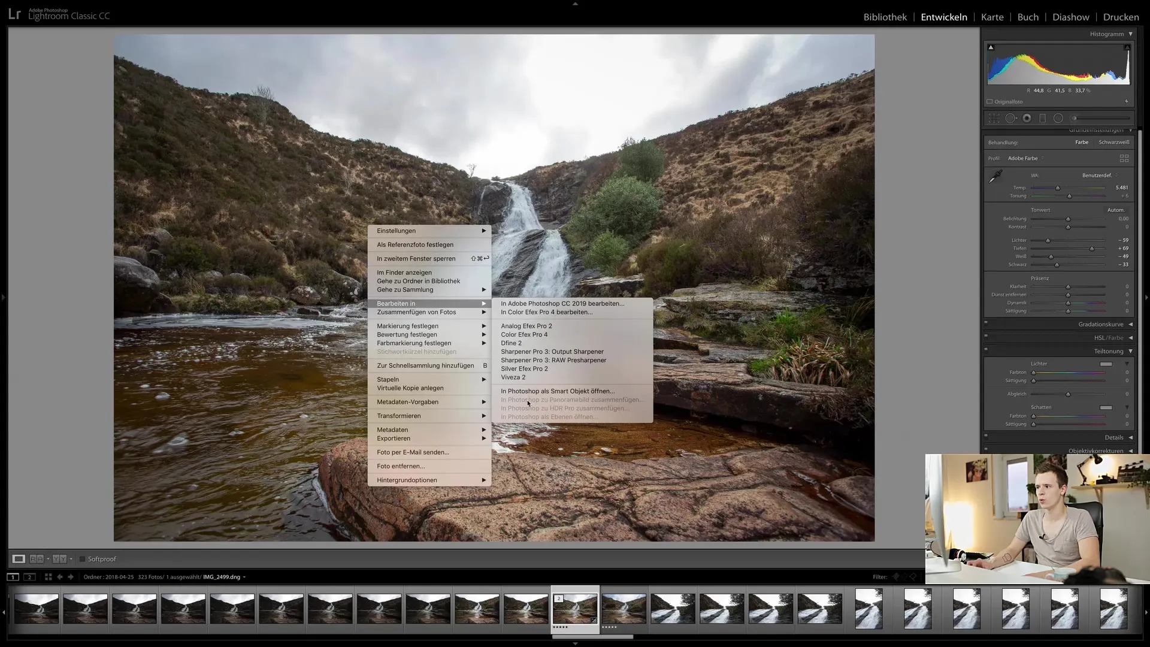Viewport: 1150px width, 647px height.
Task: Switch to the Bibliothek module
Action: click(885, 17)
